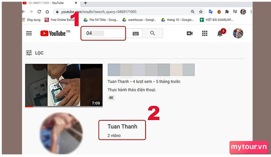
Task: Play the 7:00 phone disassembly video thumbnail
Action: [64, 85]
